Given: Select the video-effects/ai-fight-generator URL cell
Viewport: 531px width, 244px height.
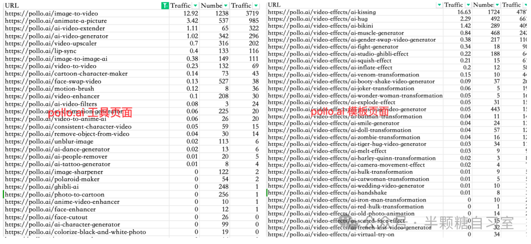Looking at the screenshot, I should click(x=355, y=47).
